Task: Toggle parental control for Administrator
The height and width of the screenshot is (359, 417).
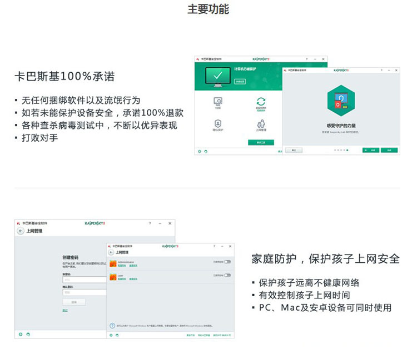Action: tap(227, 262)
